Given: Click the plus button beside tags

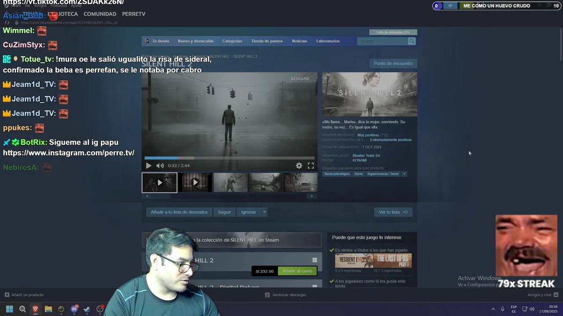Looking at the screenshot, I should [404, 174].
